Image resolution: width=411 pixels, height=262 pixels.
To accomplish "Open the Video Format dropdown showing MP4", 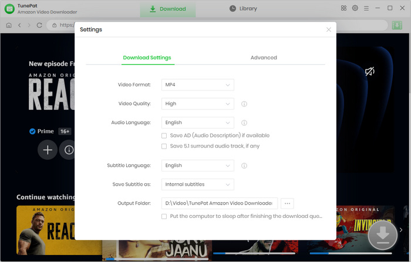I will [x=198, y=85].
